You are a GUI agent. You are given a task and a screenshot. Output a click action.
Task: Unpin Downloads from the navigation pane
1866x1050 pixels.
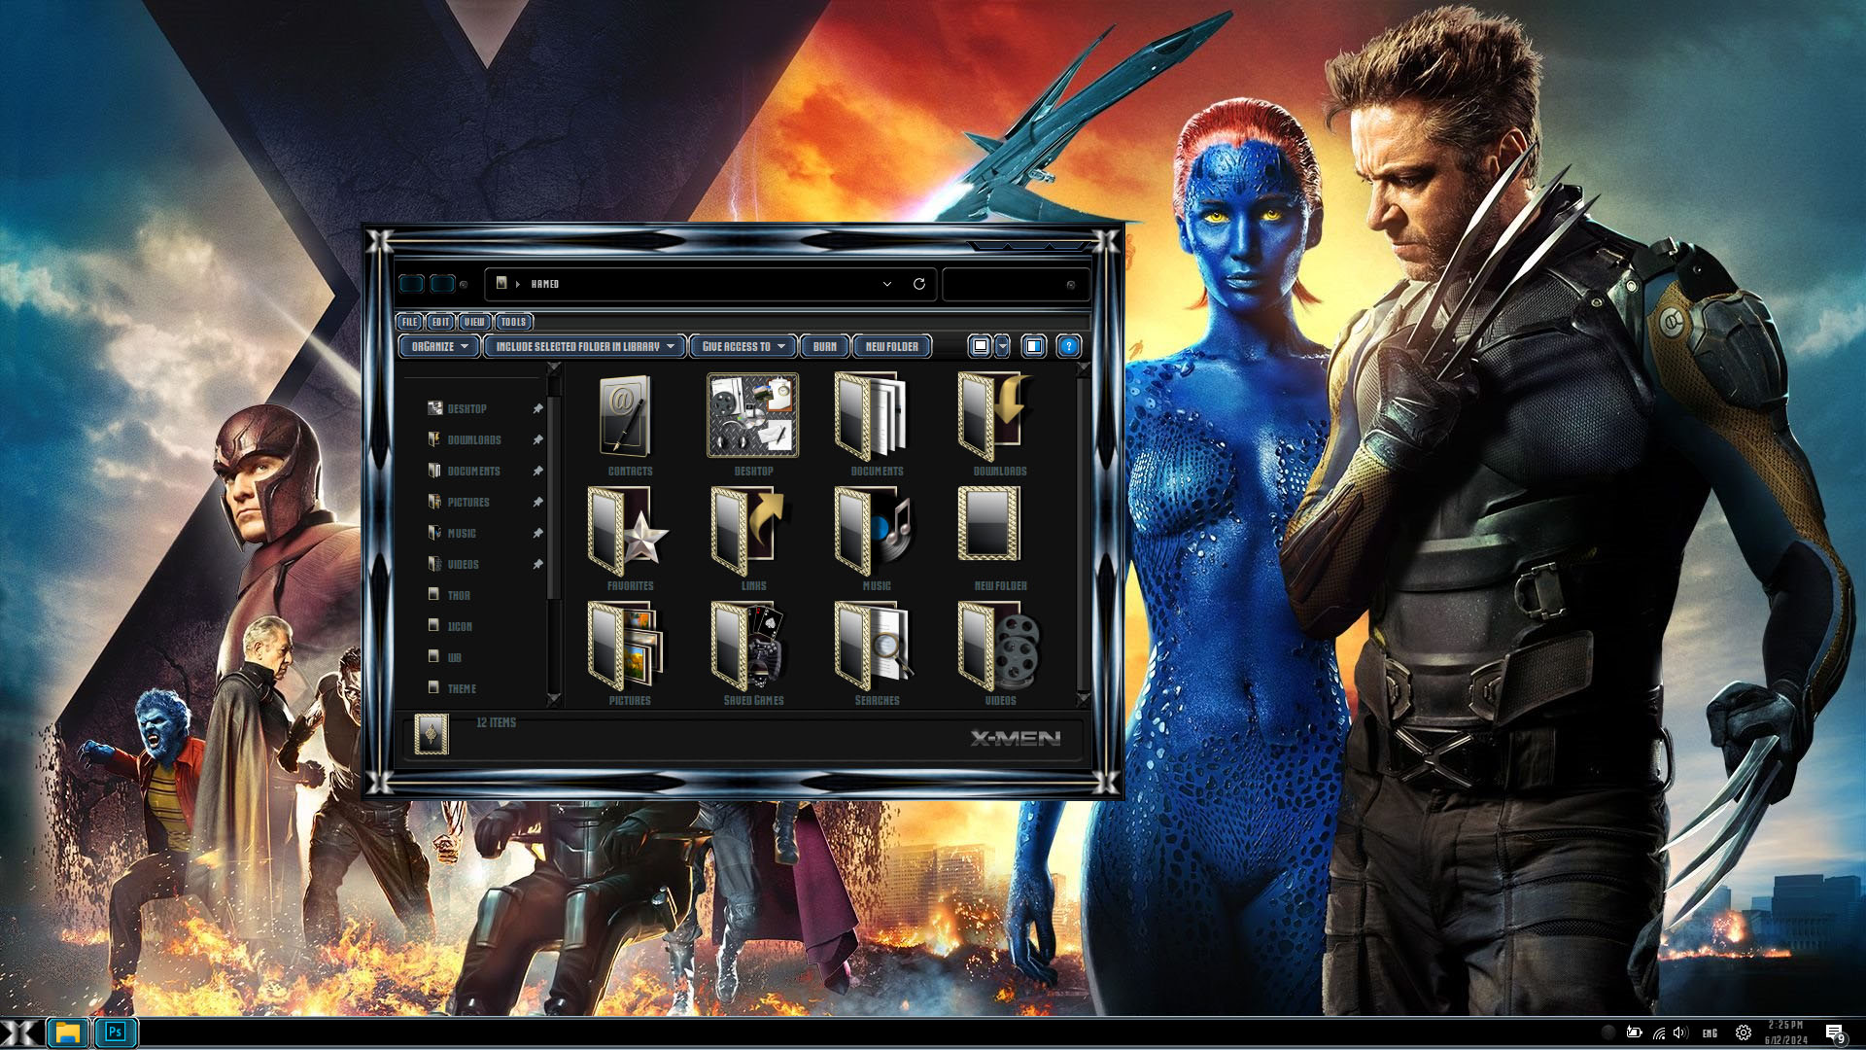click(x=537, y=440)
